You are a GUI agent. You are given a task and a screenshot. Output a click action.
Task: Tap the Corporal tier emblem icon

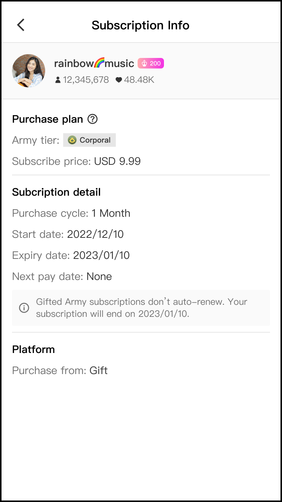point(72,140)
